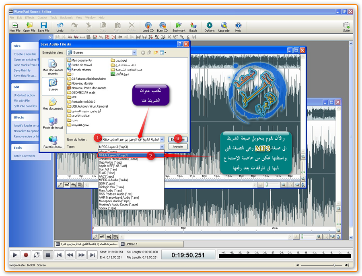Viewport: 362px width, 276px height.
Task: Open the PDF folder in file list
Action: coord(74,97)
